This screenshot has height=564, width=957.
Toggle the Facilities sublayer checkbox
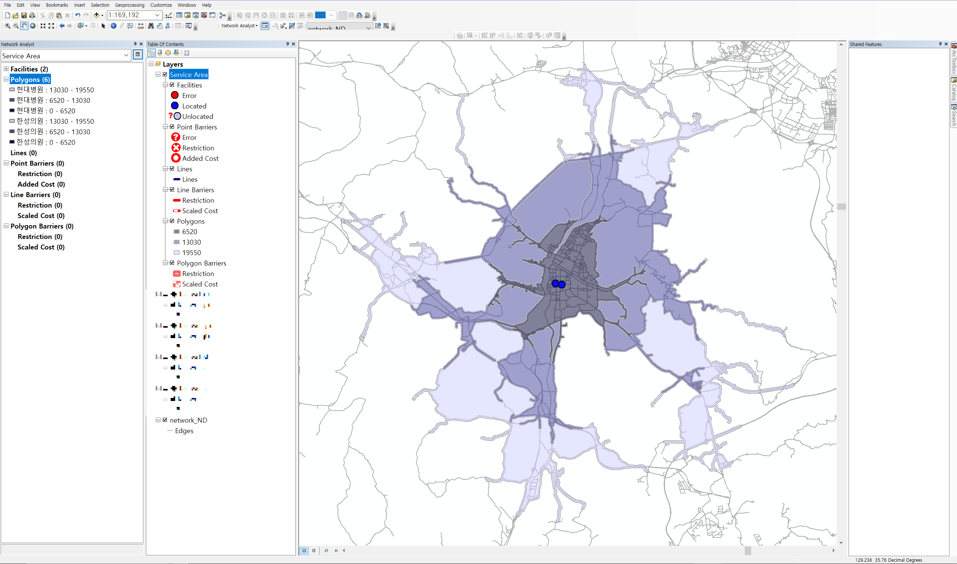(172, 85)
